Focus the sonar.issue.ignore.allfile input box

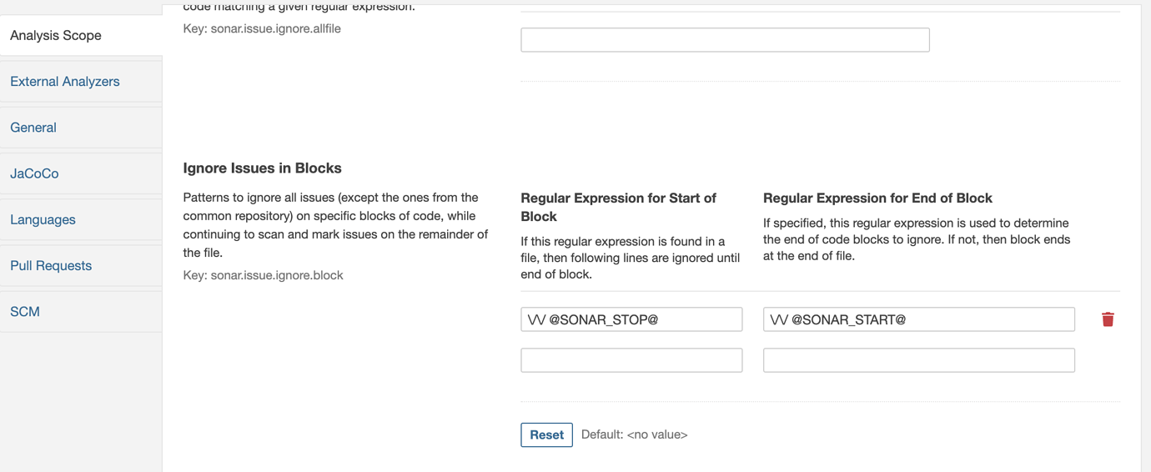click(x=725, y=39)
